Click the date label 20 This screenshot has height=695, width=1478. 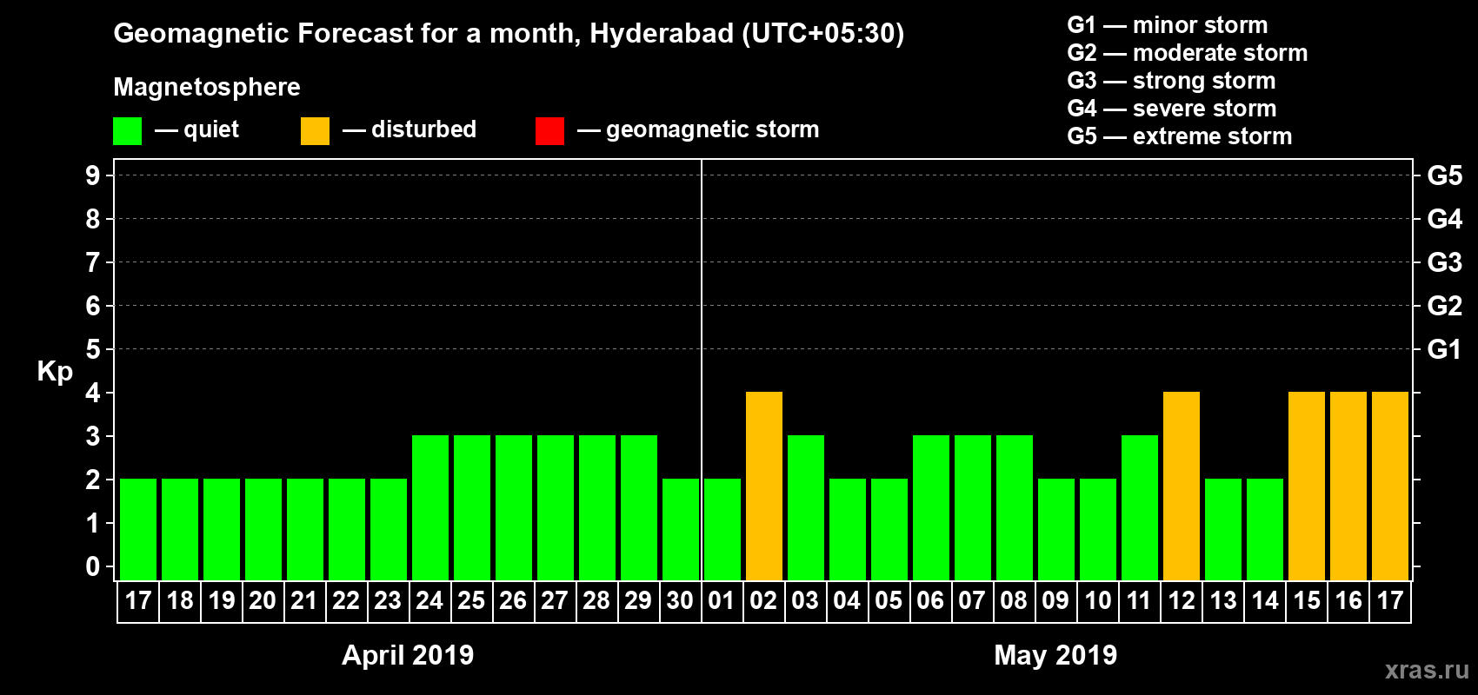pos(263,601)
